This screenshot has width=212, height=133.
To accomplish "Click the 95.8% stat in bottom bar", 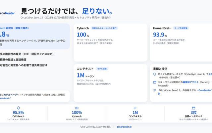I will 18,112.
